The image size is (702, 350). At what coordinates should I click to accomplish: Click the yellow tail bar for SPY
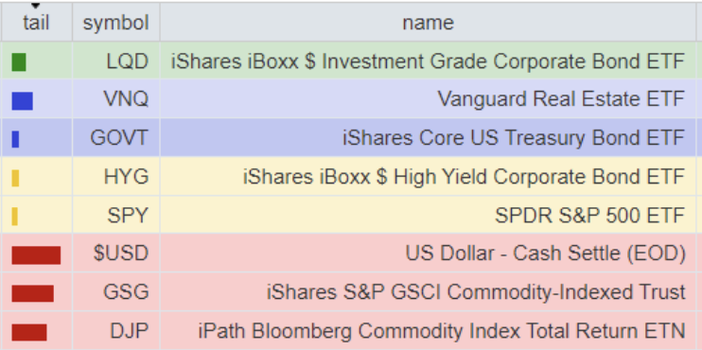tap(15, 217)
